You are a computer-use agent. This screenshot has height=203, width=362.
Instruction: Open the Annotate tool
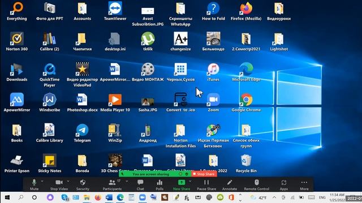click(x=230, y=184)
